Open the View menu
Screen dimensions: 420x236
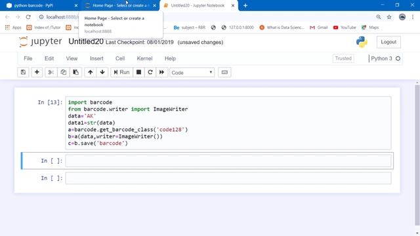click(72, 58)
